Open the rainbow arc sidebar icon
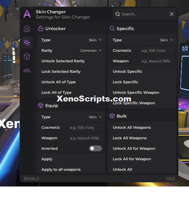 [27, 71]
